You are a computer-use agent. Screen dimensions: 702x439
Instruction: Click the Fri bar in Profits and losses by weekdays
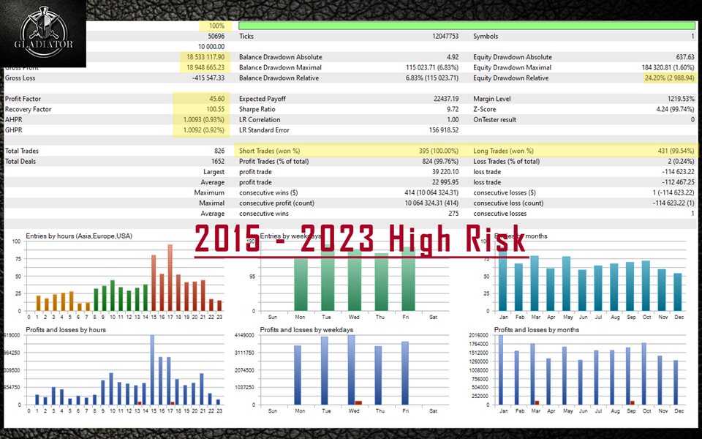tap(404, 373)
